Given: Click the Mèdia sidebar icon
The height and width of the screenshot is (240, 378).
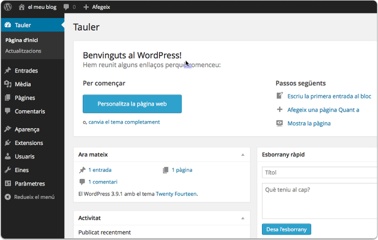Looking at the screenshot, I should (8, 84).
